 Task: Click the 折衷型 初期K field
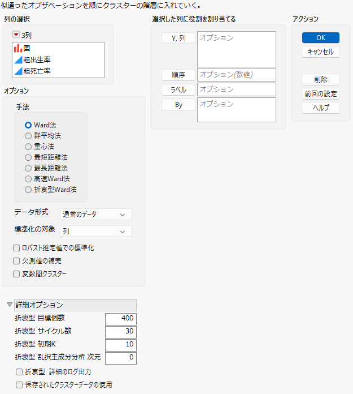(x=121, y=345)
